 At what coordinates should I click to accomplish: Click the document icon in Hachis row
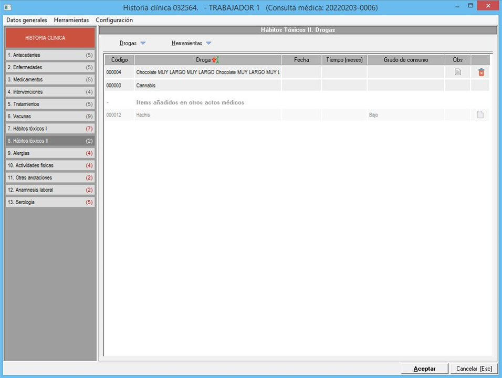pyautogui.click(x=480, y=115)
